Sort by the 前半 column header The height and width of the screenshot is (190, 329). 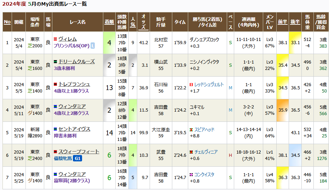tap(282, 22)
